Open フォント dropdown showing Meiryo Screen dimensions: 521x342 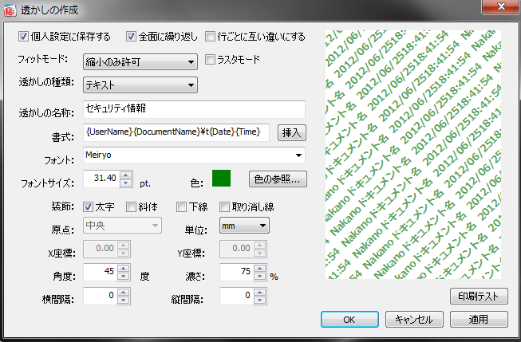[x=194, y=155]
